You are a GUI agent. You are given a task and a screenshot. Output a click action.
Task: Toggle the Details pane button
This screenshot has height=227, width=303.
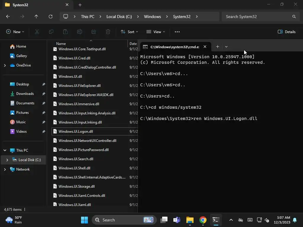click(286, 32)
